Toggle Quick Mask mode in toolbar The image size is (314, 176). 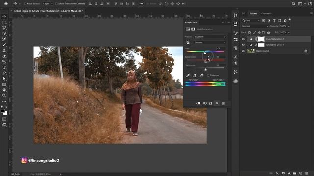(4, 119)
